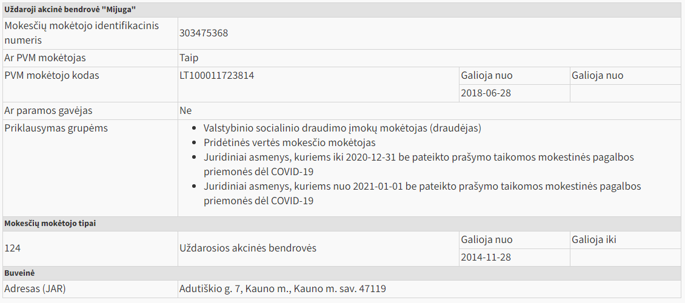The width and height of the screenshot is (685, 303).
Task: Click the "Galioja iki" column header
Action: (594, 240)
